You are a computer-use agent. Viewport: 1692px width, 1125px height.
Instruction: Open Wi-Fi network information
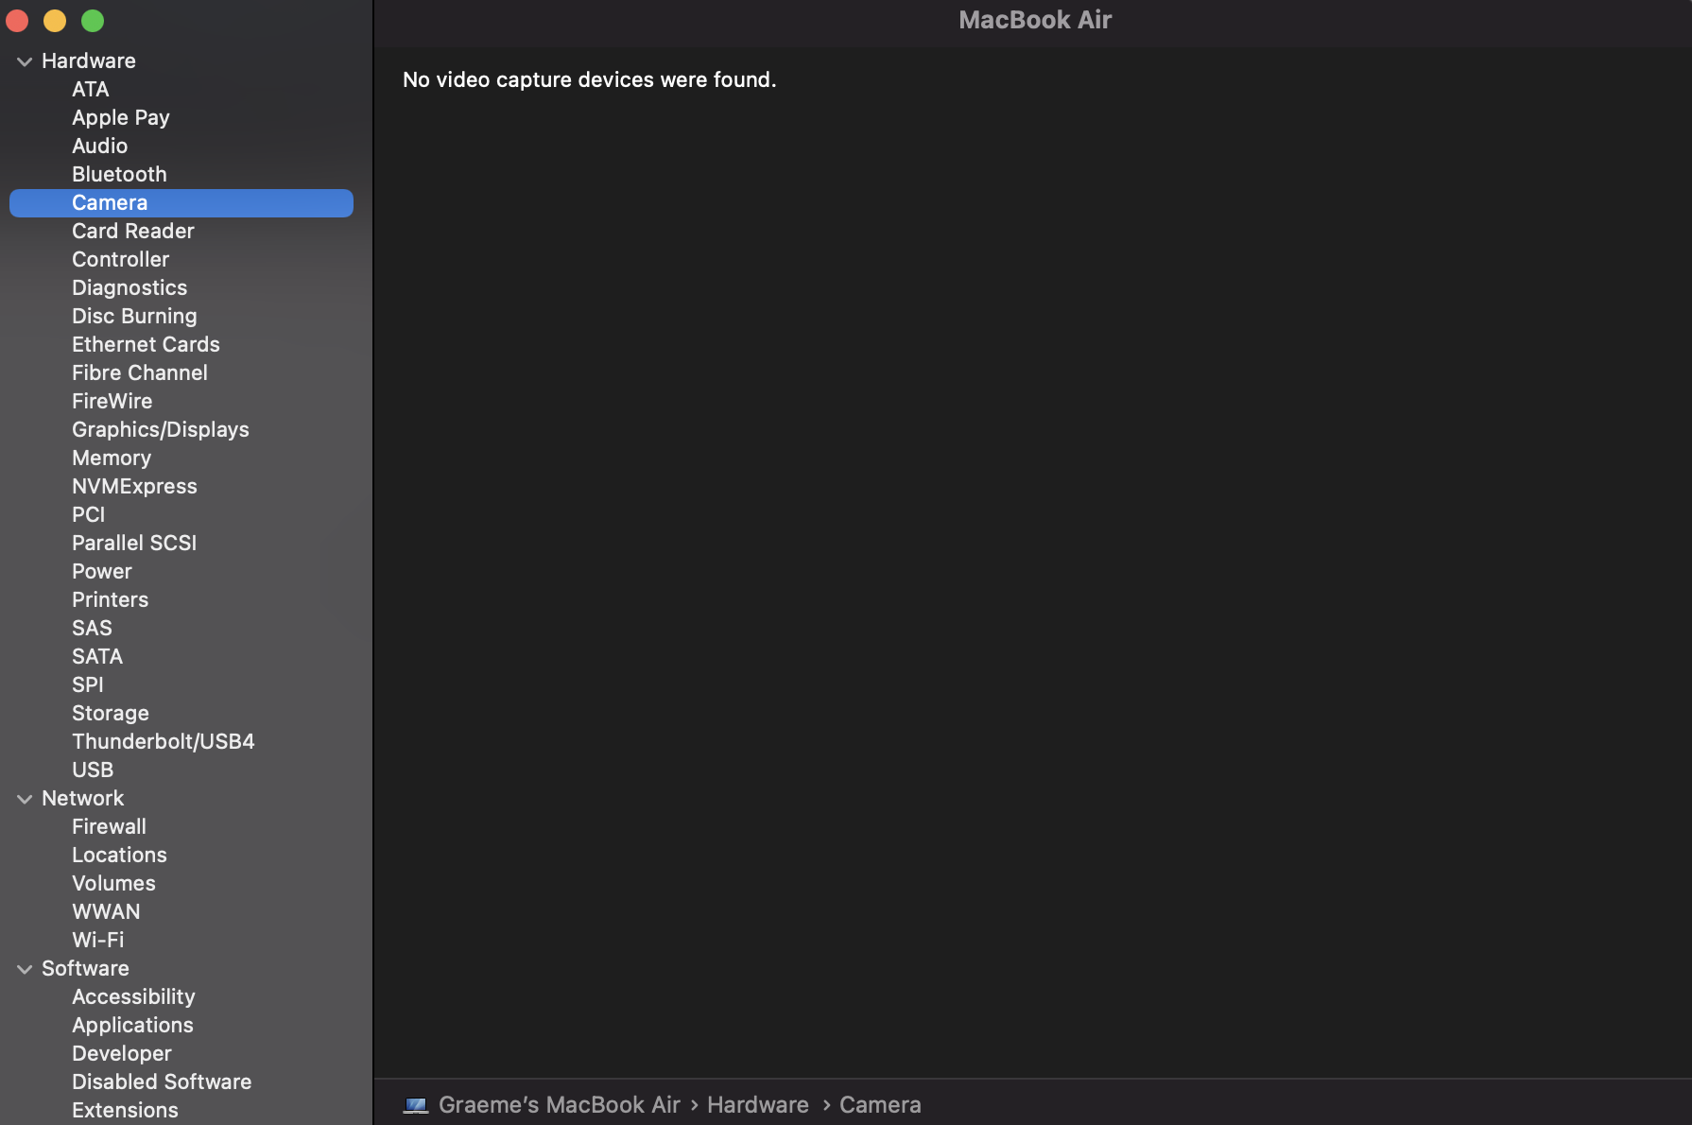[x=98, y=940]
